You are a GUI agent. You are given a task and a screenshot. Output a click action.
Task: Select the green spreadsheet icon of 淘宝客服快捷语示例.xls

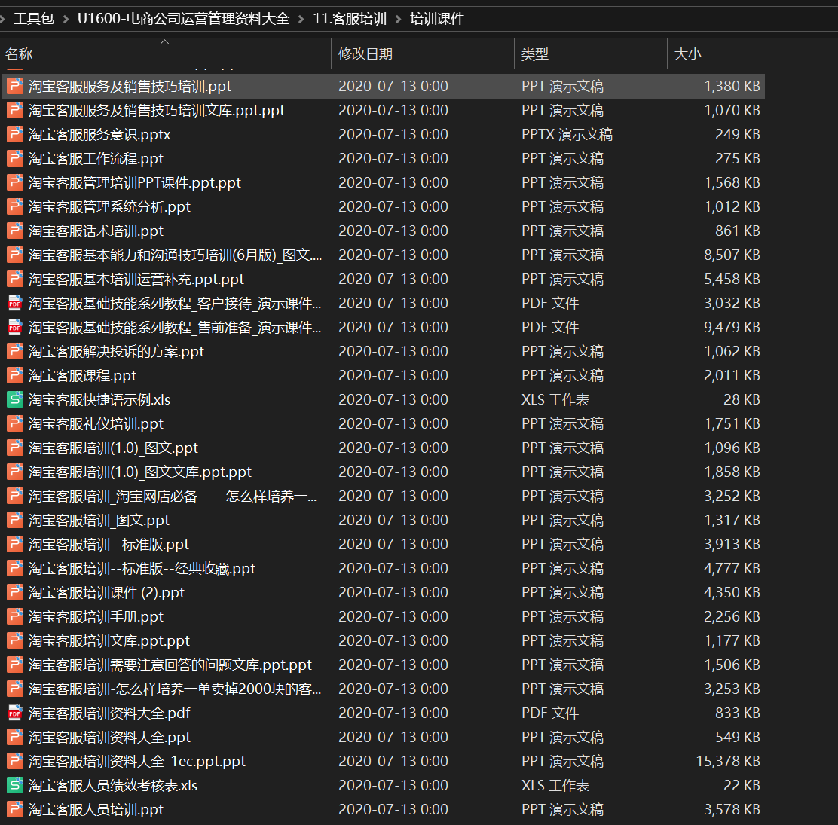click(15, 399)
